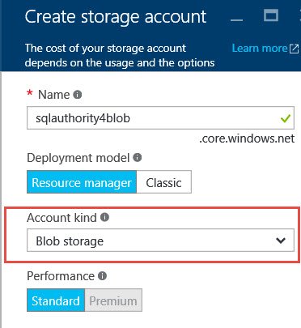Click the Name field containing sqlauthority4blob
The height and width of the screenshot is (328, 301).
click(x=160, y=118)
